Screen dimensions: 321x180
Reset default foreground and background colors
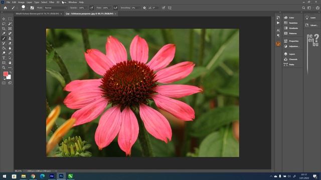tap(4, 78)
